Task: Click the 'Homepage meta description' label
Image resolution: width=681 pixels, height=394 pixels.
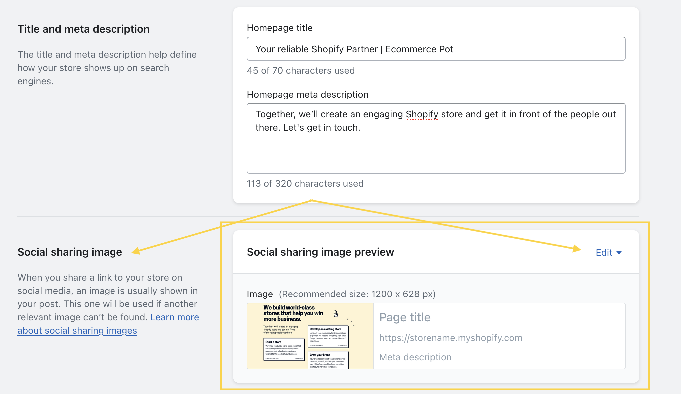Action: tap(307, 95)
